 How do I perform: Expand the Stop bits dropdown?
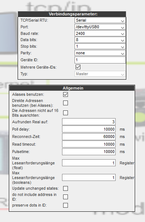(100, 47)
